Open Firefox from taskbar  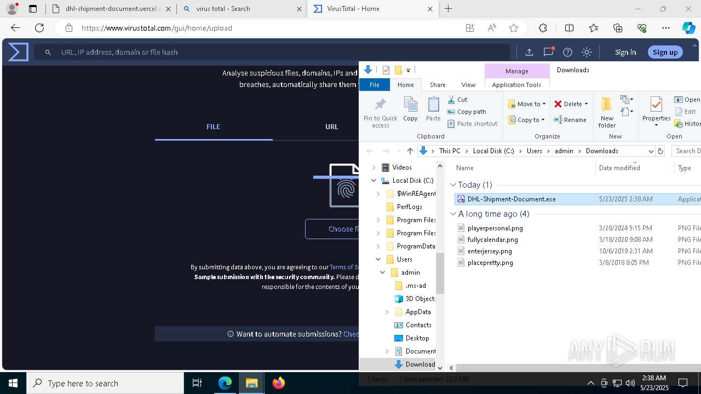pos(279,383)
